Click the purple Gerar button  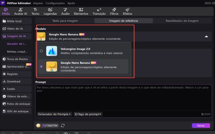pos(201,125)
